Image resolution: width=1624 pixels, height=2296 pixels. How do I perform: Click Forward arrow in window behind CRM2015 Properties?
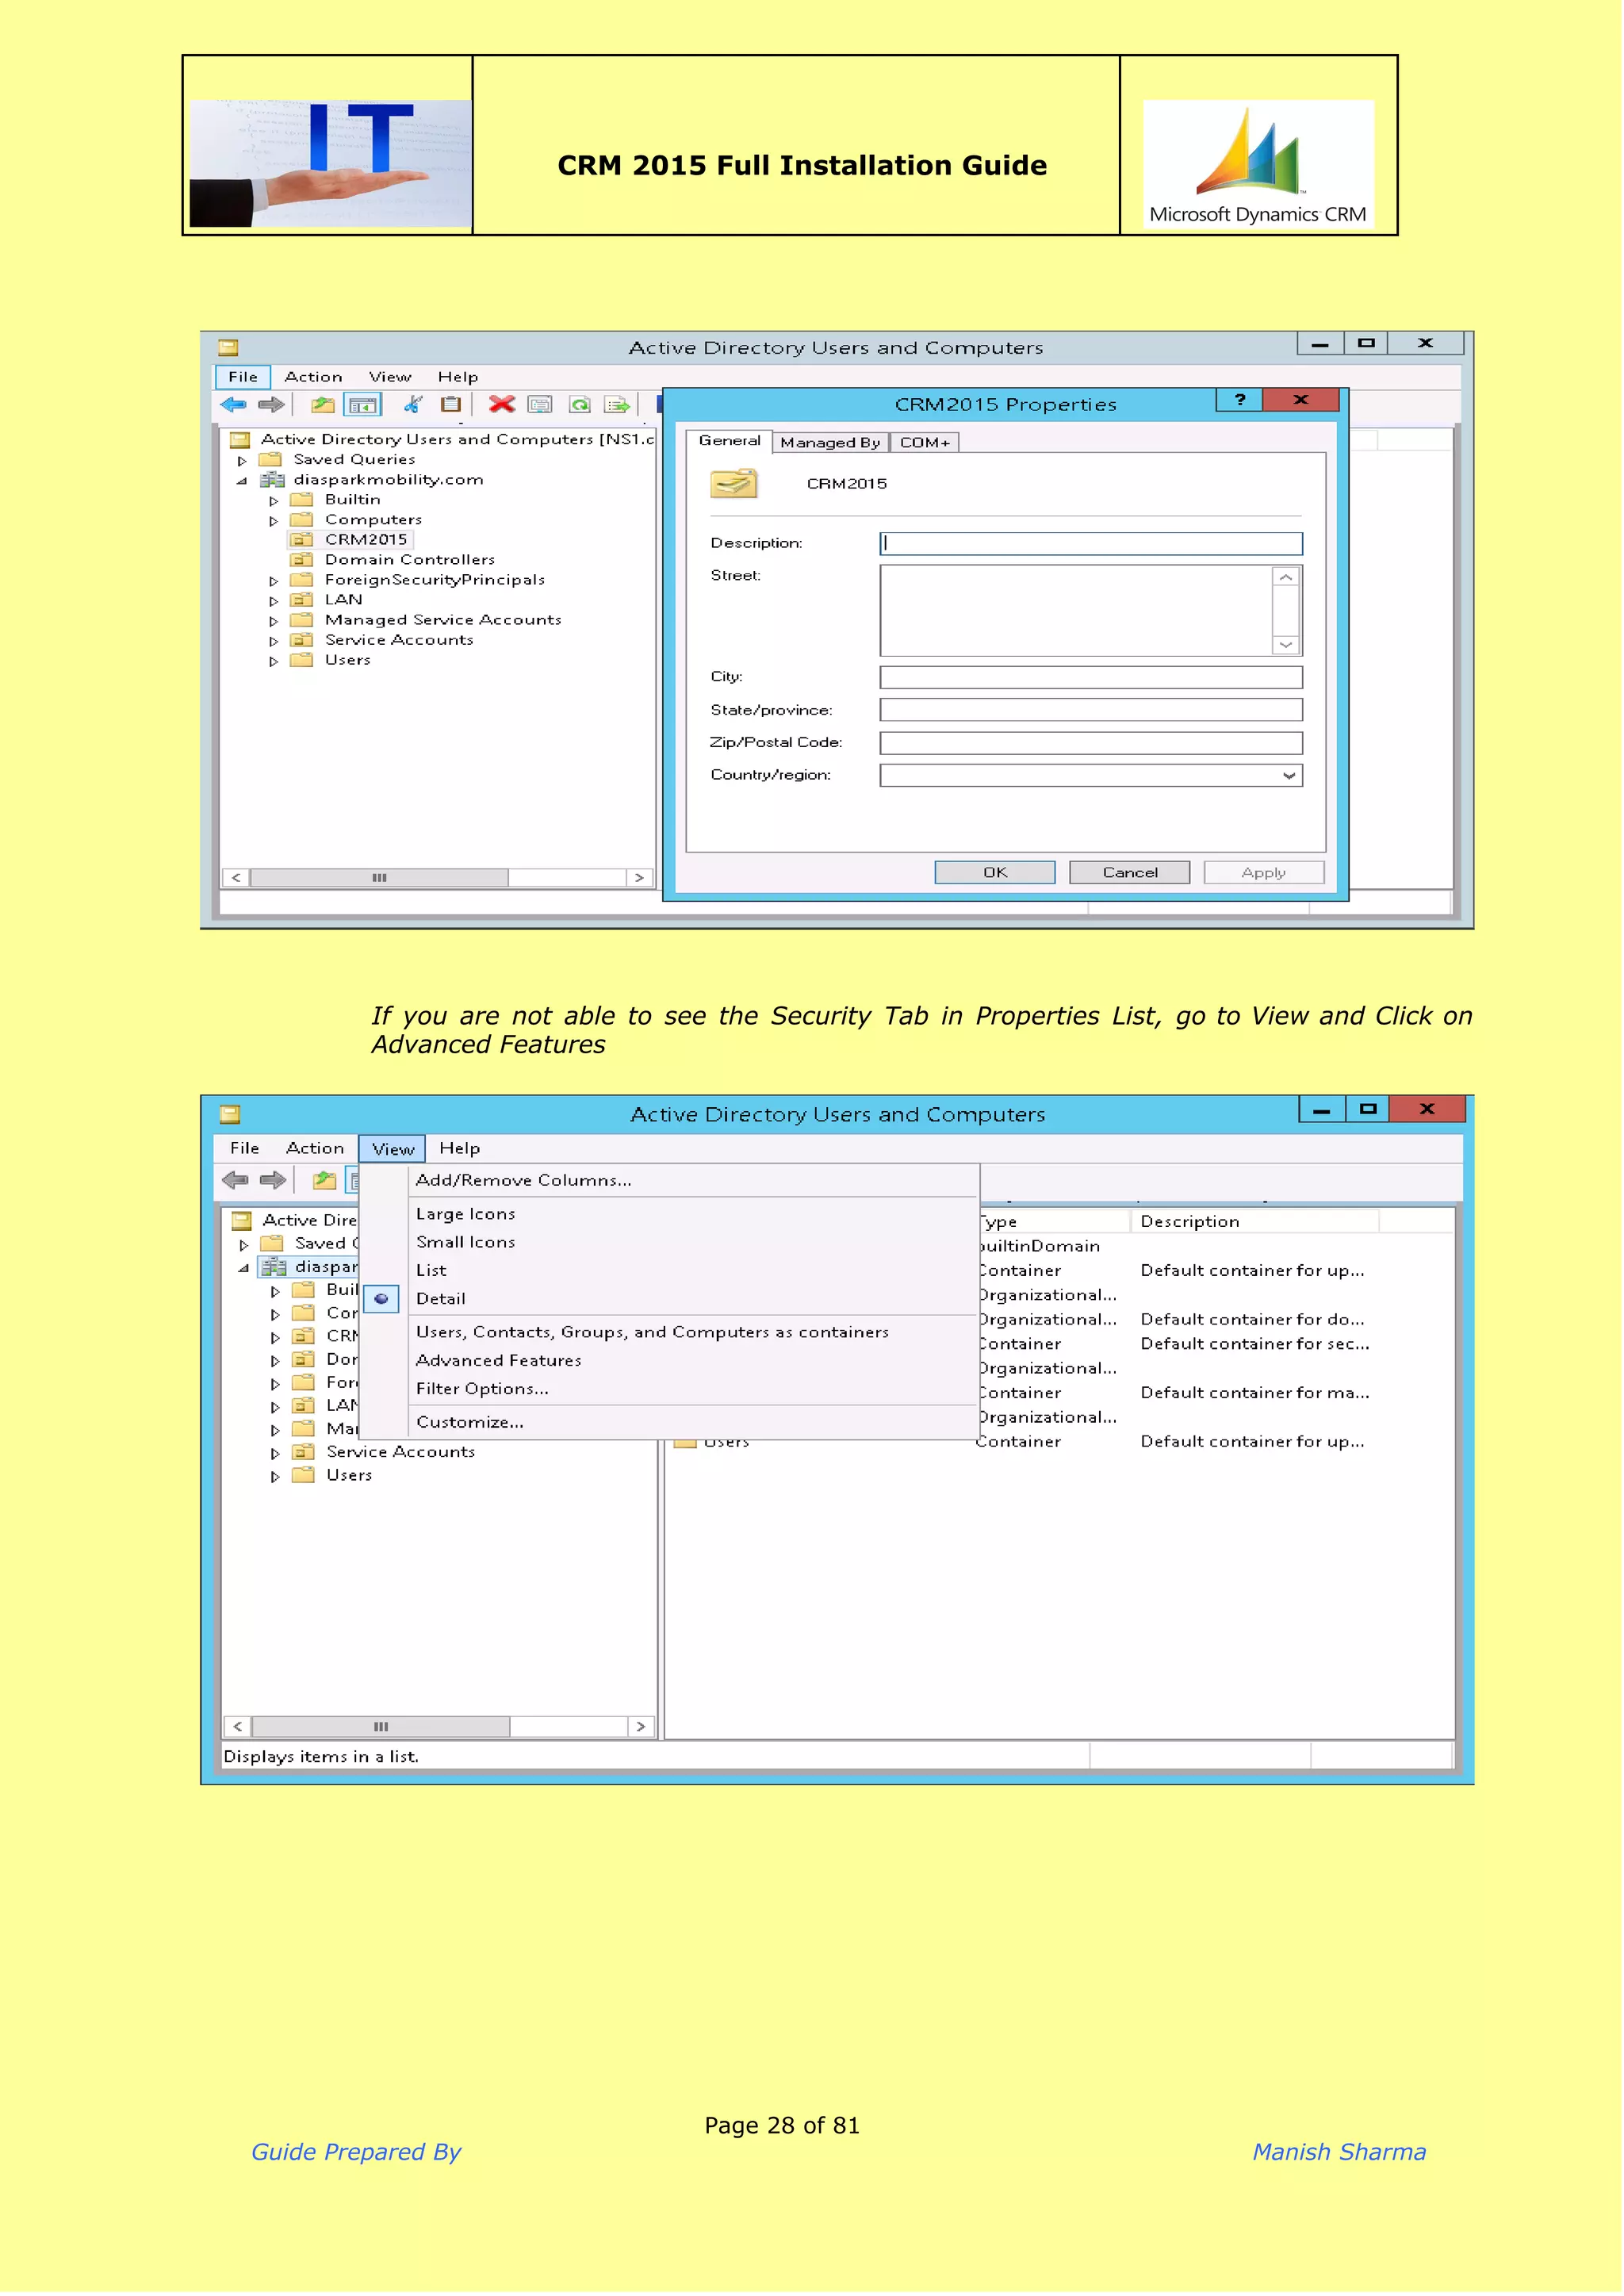click(x=271, y=405)
